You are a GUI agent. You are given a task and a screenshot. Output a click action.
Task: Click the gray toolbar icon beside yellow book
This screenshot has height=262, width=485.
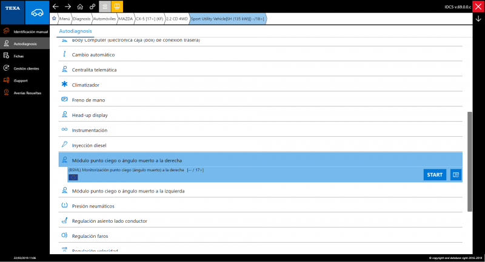tap(105, 7)
